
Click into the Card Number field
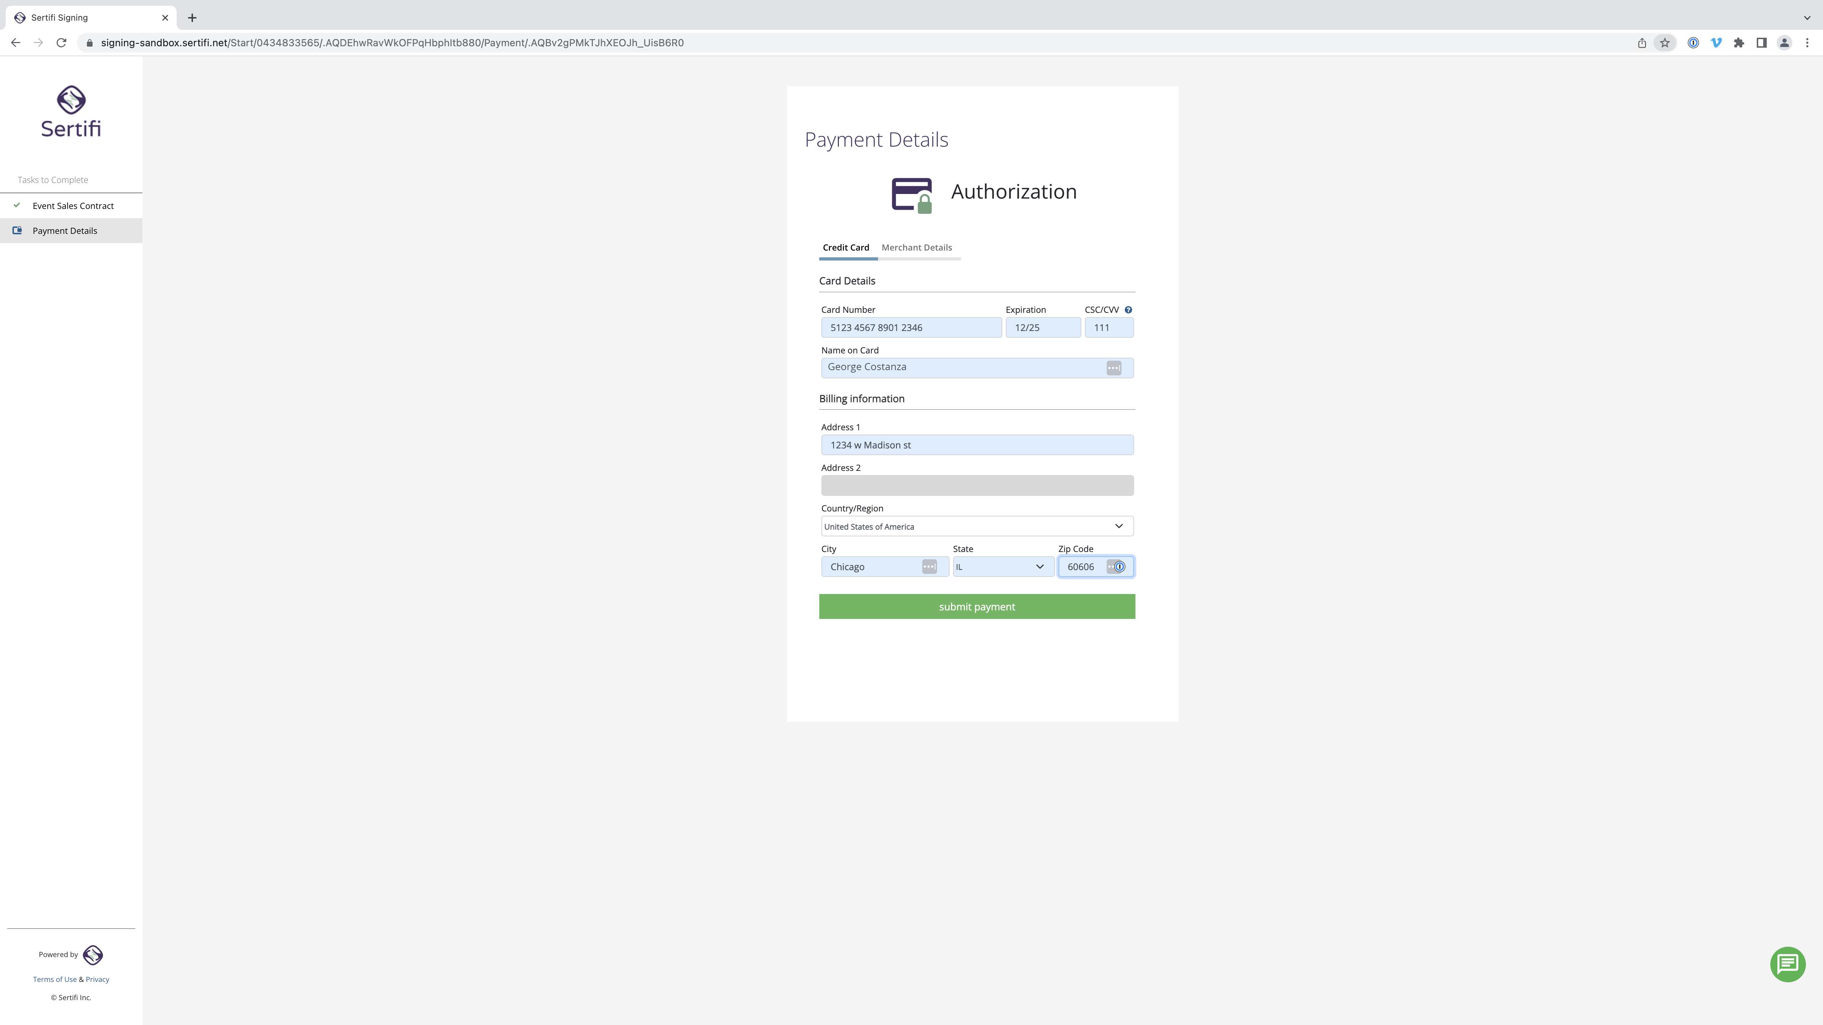pos(911,327)
